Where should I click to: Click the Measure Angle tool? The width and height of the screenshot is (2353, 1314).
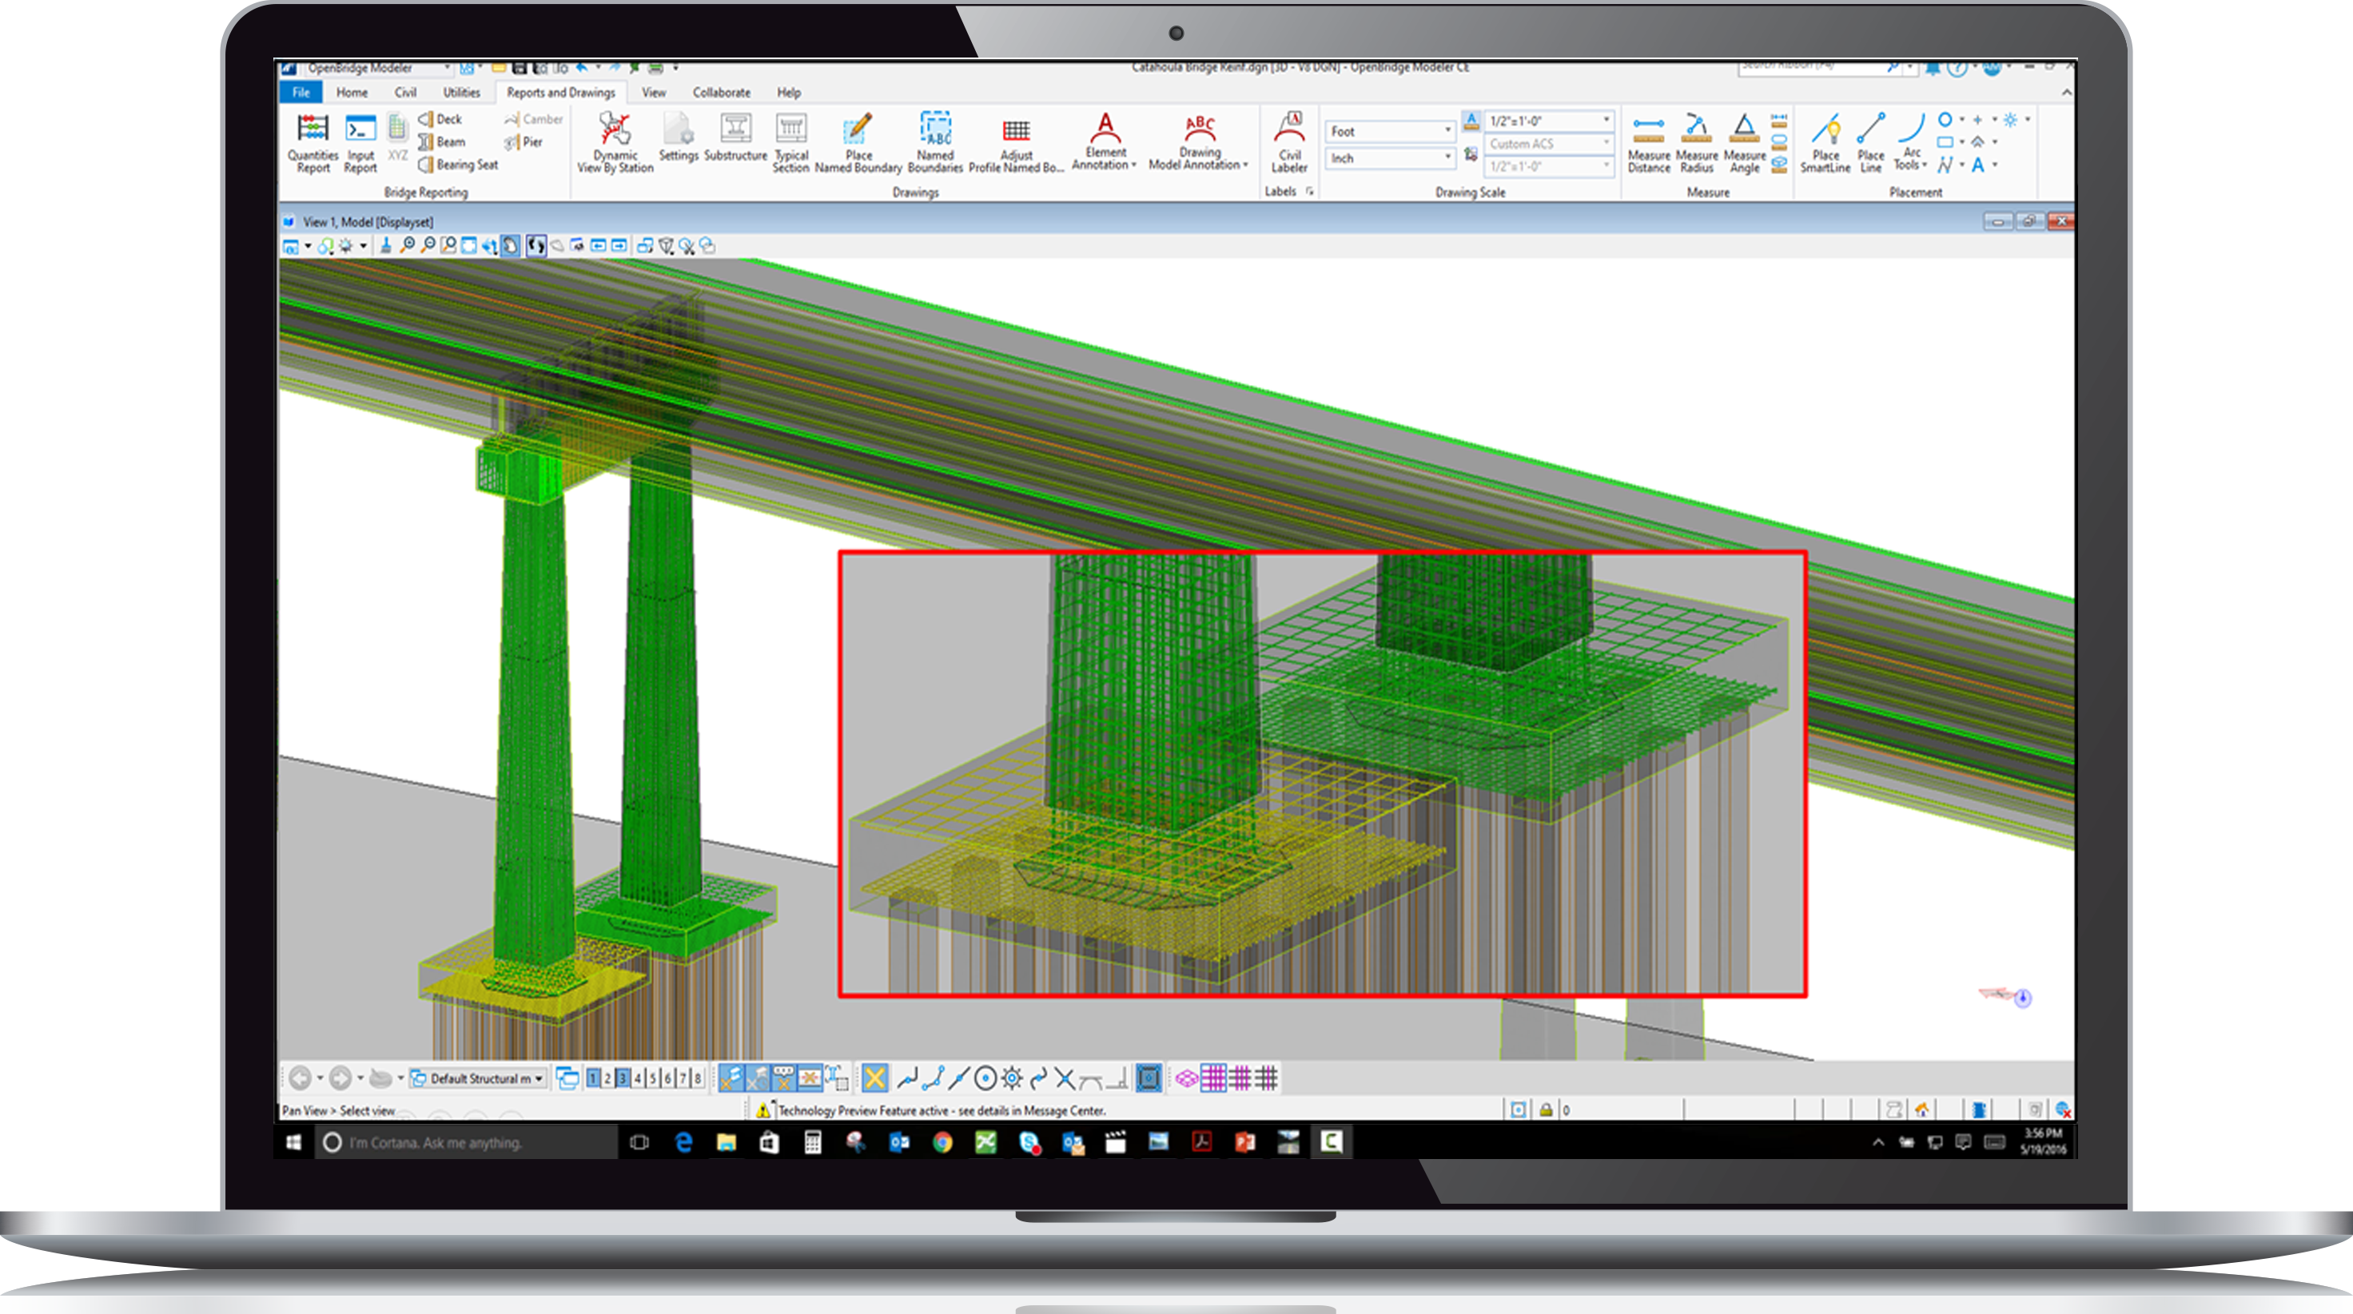click(x=1743, y=141)
